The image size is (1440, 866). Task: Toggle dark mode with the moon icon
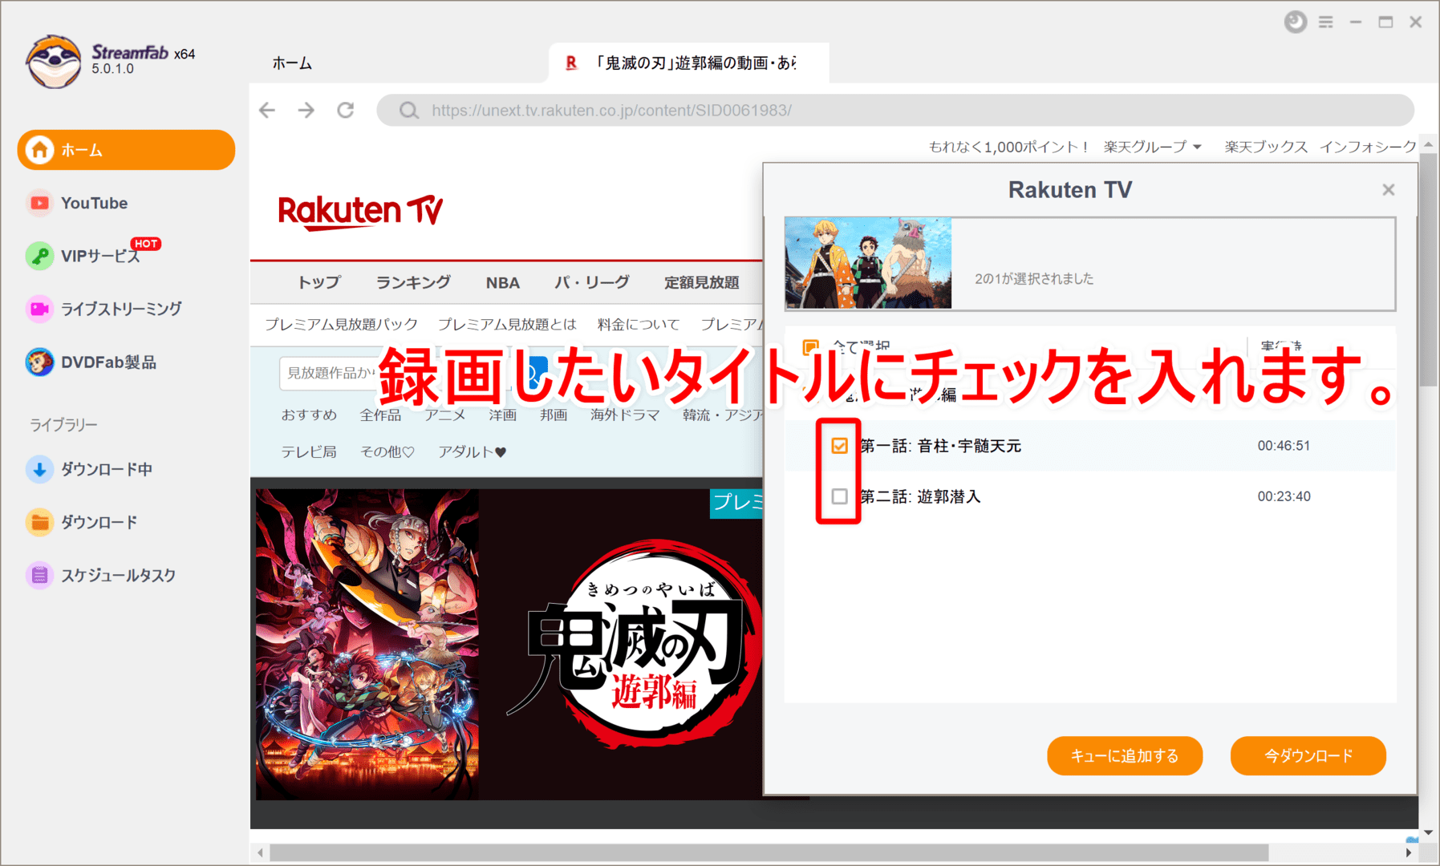(x=1295, y=22)
